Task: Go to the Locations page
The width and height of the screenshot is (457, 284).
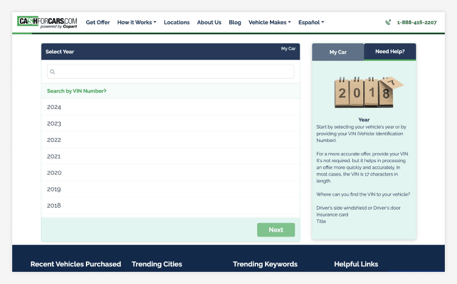Action: pyautogui.click(x=177, y=23)
